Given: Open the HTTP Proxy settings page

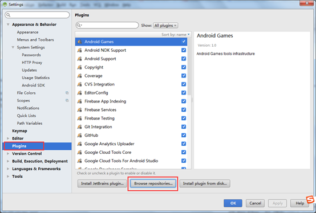Looking at the screenshot, I should coord(32,63).
